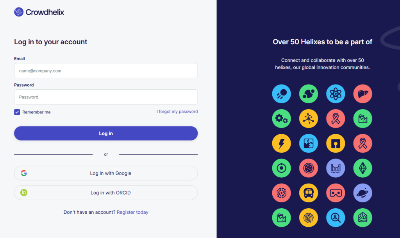Viewport: 400px width, 238px height.
Task: Select the blue atom helix icon
Action: [336, 94]
